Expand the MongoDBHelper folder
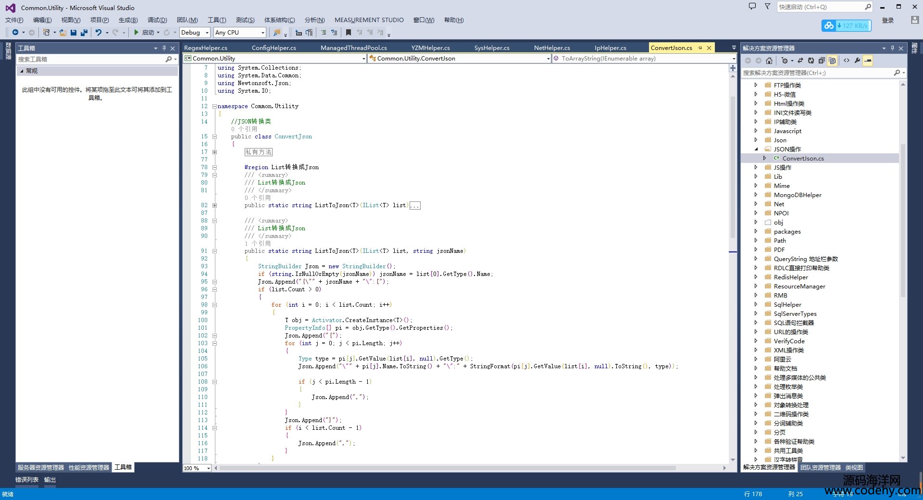Image resolution: width=923 pixels, height=500 pixels. click(x=756, y=195)
